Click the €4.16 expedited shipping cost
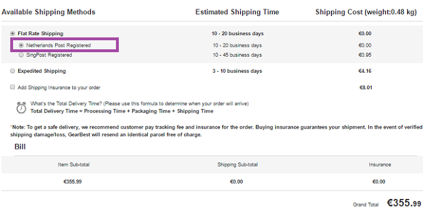 (x=365, y=71)
